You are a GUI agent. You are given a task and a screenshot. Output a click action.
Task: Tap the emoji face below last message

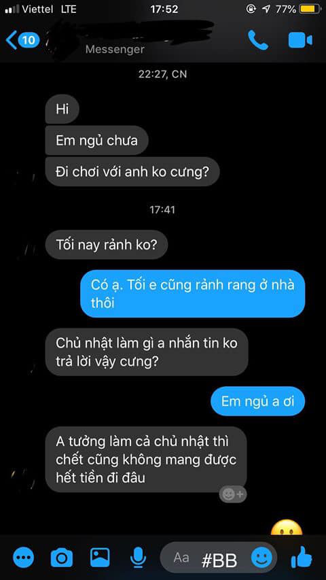pyautogui.click(x=286, y=528)
